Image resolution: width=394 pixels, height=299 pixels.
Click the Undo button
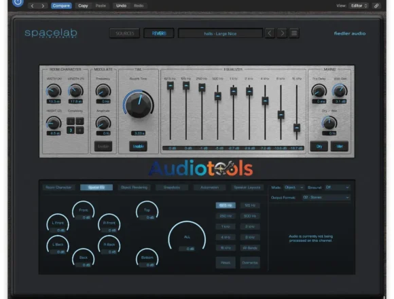coord(121,6)
